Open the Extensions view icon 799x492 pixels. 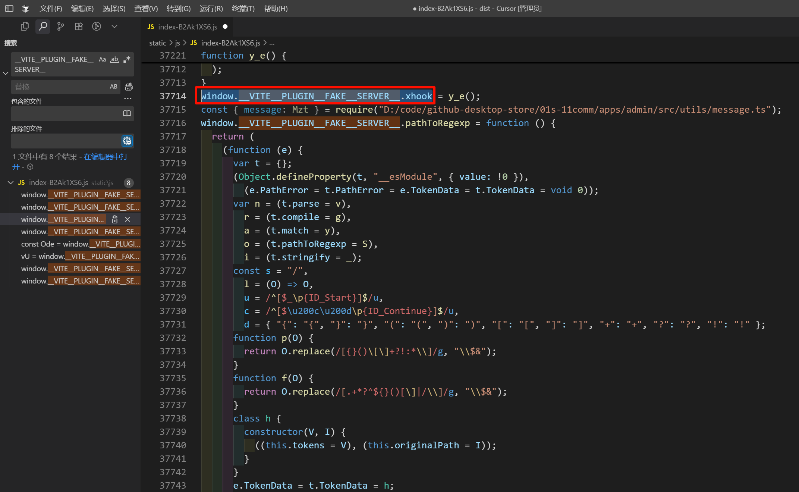click(x=78, y=26)
